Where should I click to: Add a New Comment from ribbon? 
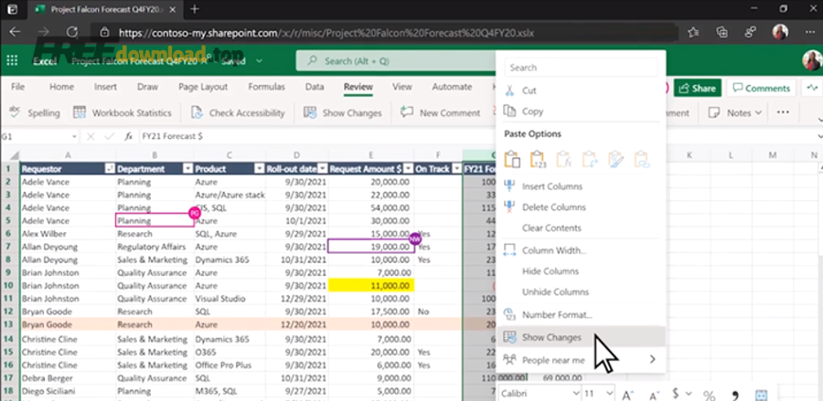point(440,112)
